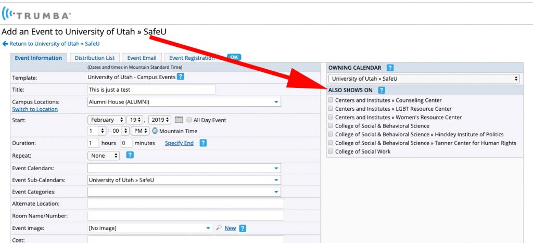Screen dimensions: 533x243
Task: Open Also Shows On help icon
Action: (382, 90)
